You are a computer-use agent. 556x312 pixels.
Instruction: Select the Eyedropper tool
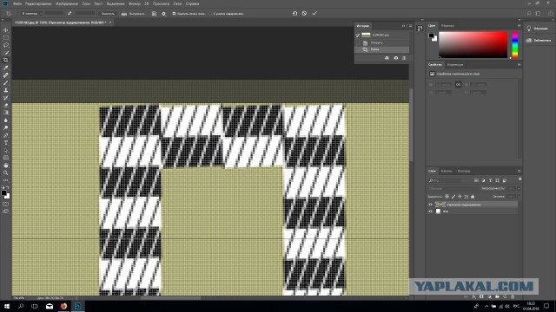coord(6,68)
